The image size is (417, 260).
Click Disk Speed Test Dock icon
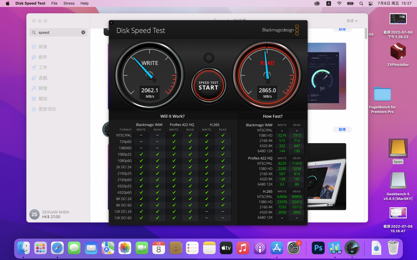click(352, 248)
